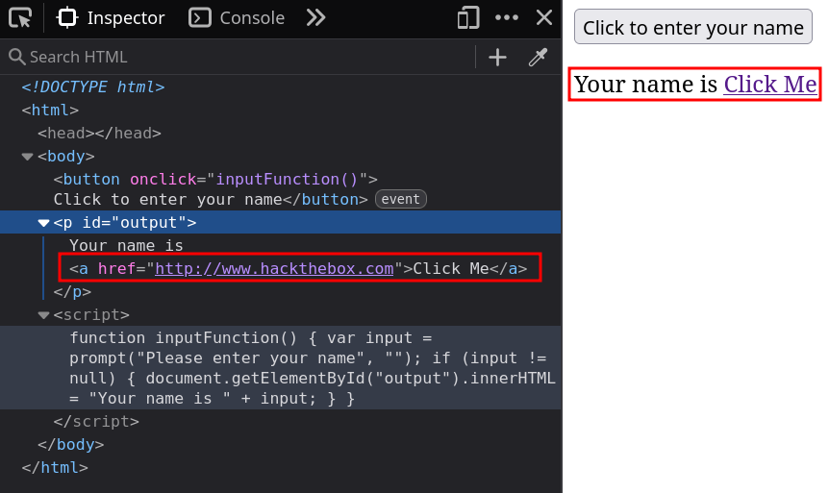The width and height of the screenshot is (829, 493).
Task: Show more tools chevron
Action: [315, 17]
